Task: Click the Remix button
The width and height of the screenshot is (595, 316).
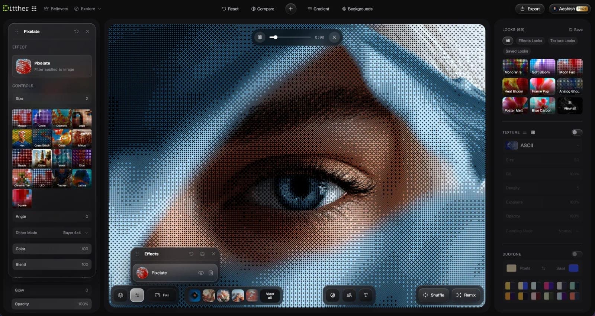Action: (x=466, y=295)
